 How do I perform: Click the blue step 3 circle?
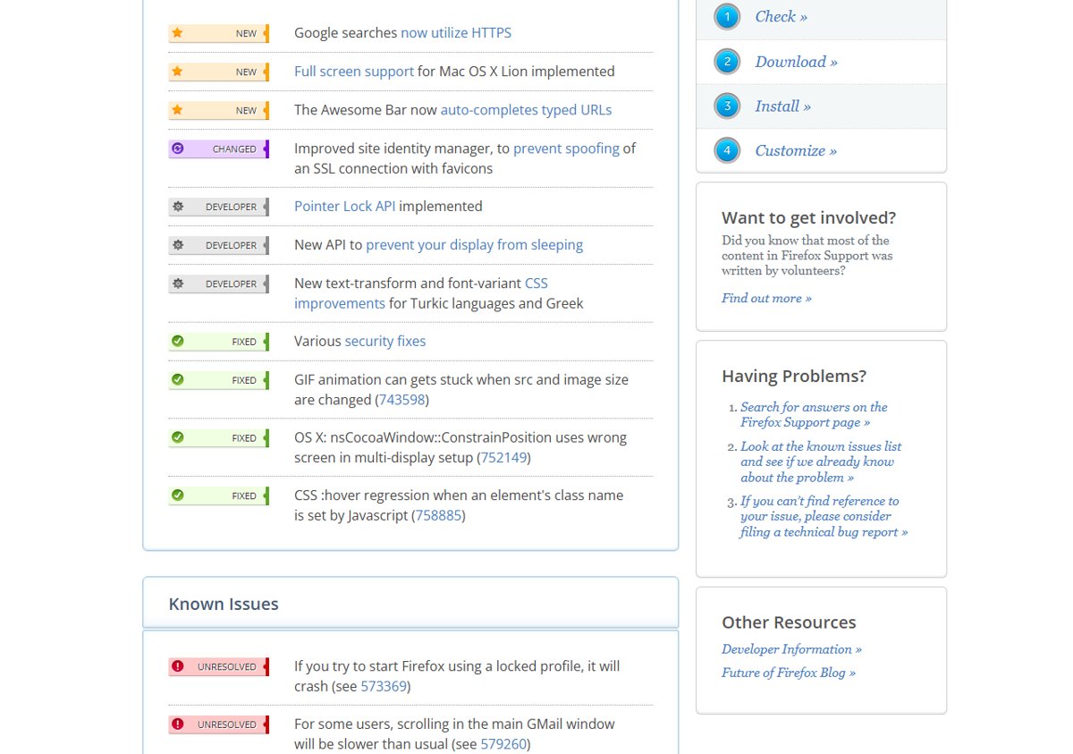(x=727, y=106)
